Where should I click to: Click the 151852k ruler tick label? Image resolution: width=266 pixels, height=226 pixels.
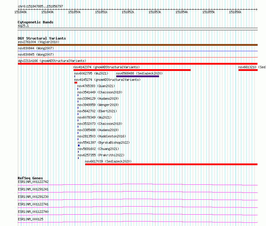point(128,12)
